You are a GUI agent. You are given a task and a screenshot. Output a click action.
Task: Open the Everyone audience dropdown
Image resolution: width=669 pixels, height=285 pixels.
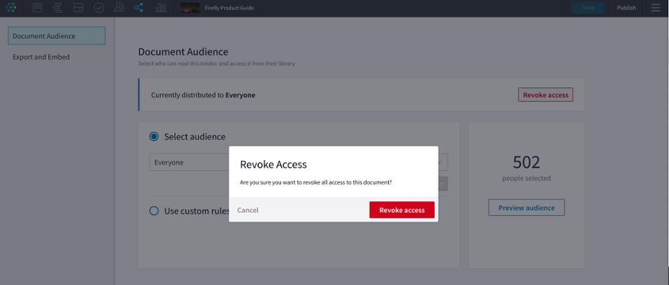click(x=298, y=162)
